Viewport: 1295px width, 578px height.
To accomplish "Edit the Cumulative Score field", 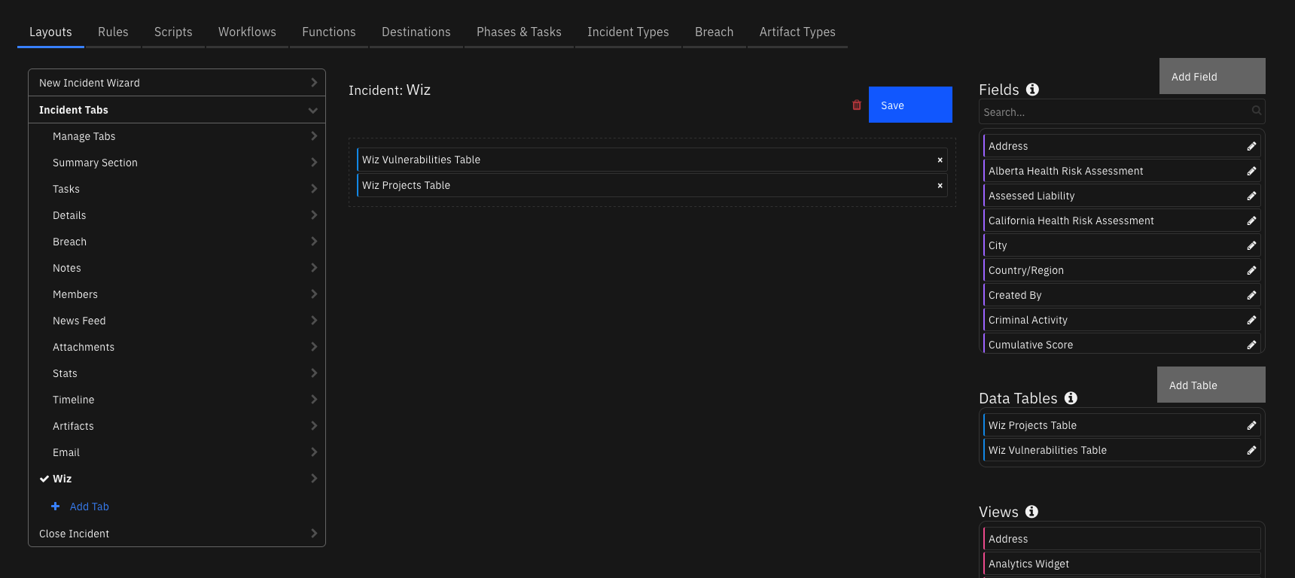I will tap(1251, 345).
